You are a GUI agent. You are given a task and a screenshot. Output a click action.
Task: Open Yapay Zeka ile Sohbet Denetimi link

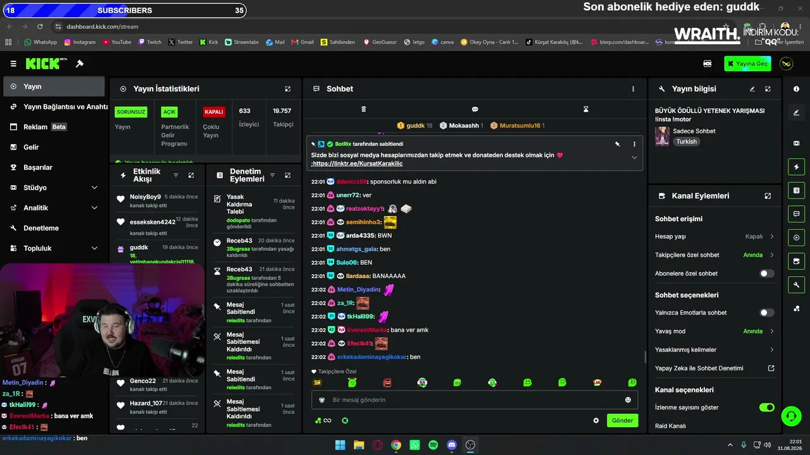(714, 368)
